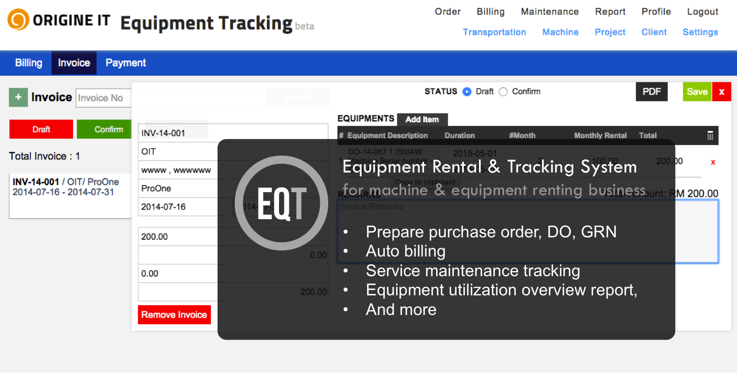This screenshot has width=737, height=373.
Task: Click the Duration column header
Action: tap(459, 136)
